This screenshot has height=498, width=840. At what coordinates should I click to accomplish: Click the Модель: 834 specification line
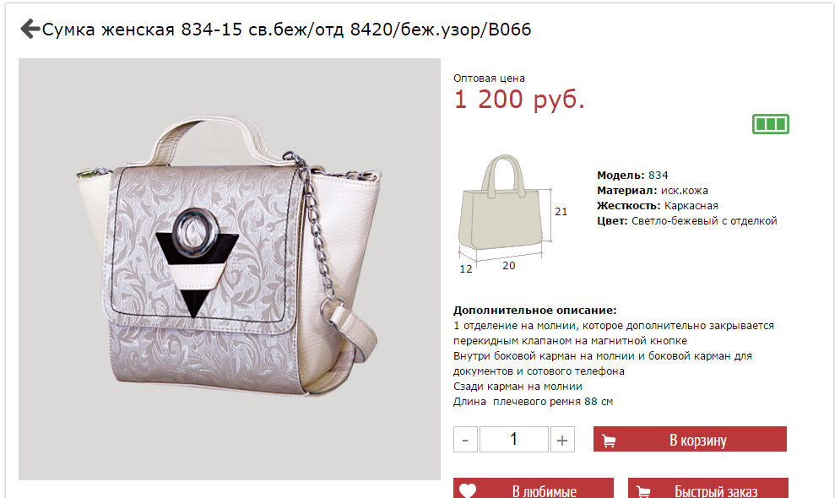click(632, 175)
